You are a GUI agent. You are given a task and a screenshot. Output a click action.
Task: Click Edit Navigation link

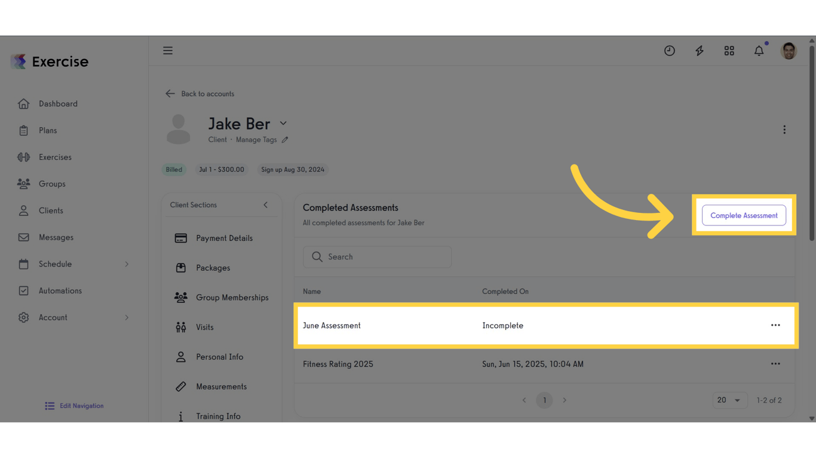pyautogui.click(x=74, y=406)
